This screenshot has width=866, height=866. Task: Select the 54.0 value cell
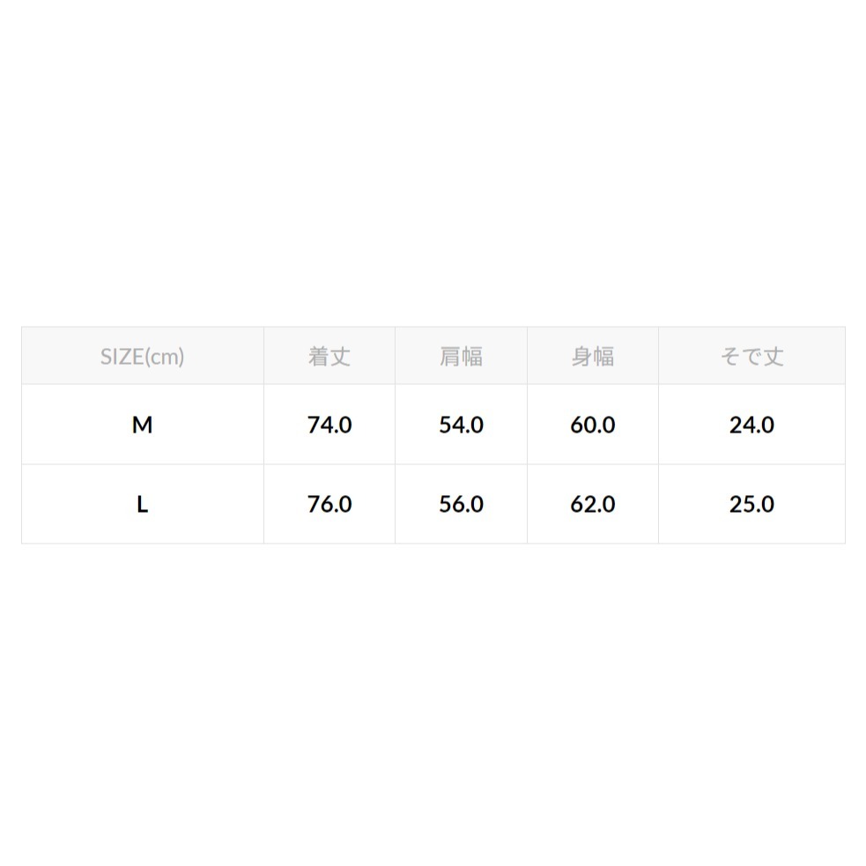[x=461, y=425]
